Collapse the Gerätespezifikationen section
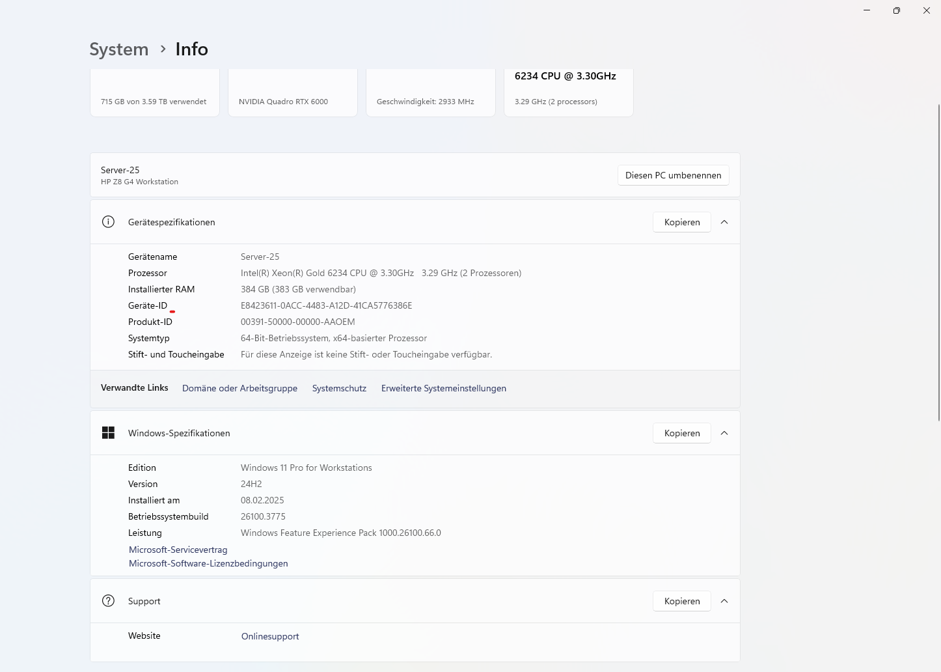The width and height of the screenshot is (941, 672). point(724,222)
